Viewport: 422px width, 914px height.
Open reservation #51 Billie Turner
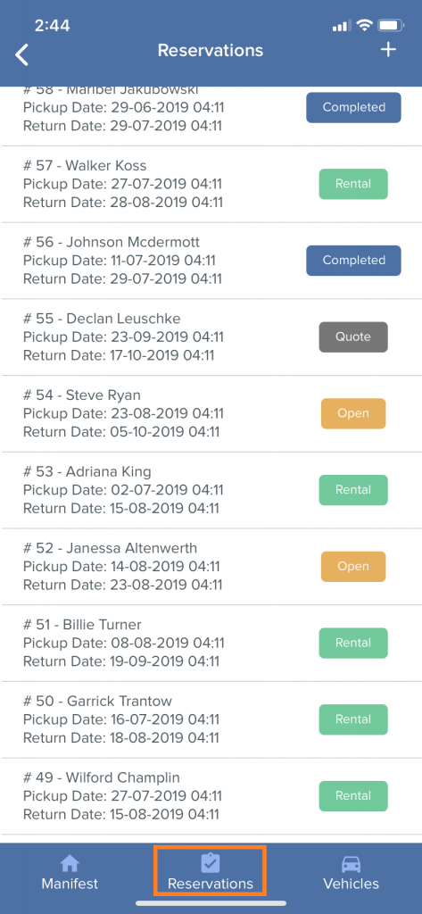[x=211, y=643]
